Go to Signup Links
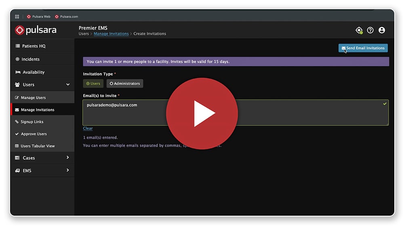Image resolution: width=404 pixels, height=227 pixels. pos(42,122)
